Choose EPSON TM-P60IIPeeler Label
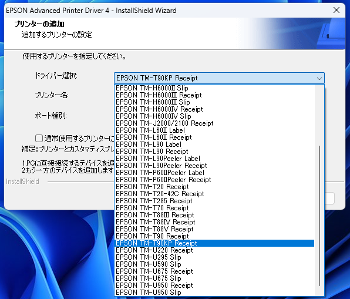Viewport: 350px width, 299px height. (x=214, y=173)
